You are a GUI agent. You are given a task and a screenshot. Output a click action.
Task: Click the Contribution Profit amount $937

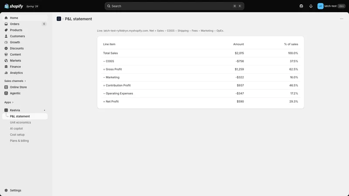(x=240, y=85)
